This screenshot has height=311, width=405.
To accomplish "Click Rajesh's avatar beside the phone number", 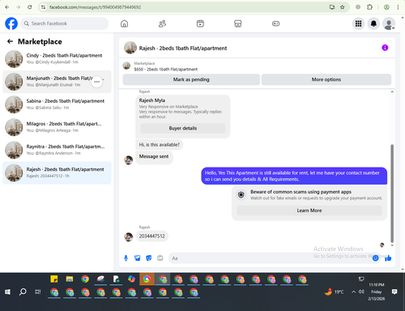I will click(x=129, y=236).
